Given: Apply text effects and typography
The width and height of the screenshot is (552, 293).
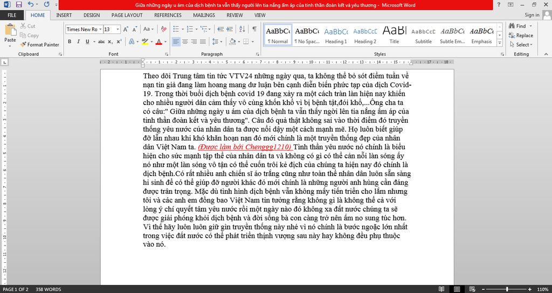Looking at the screenshot, I should tap(132, 41).
